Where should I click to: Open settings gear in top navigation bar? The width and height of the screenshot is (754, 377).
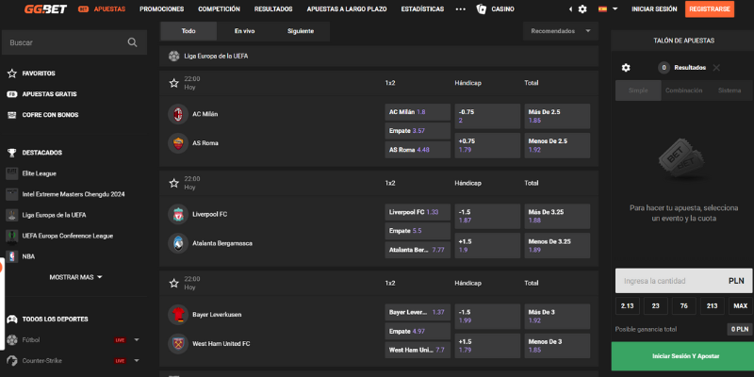(x=582, y=9)
